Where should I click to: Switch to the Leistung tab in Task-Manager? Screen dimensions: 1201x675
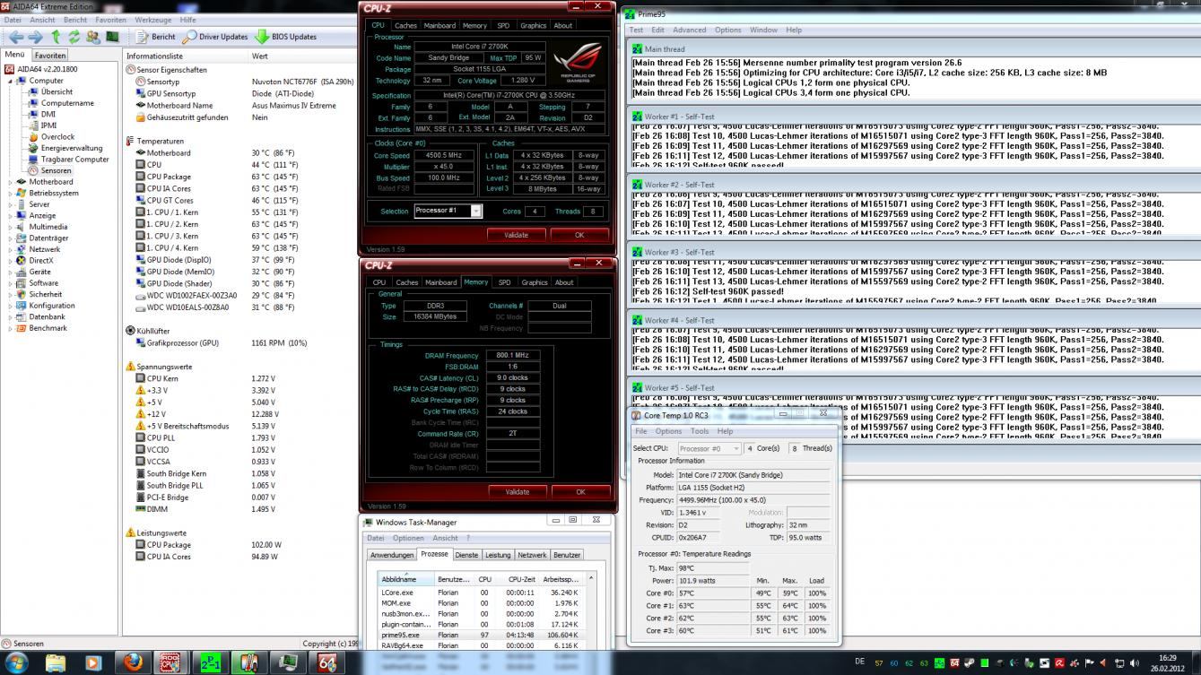498,554
